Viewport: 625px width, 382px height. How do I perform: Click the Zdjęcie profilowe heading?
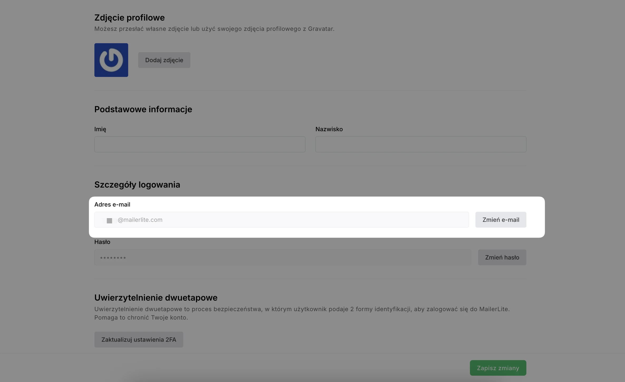129,18
